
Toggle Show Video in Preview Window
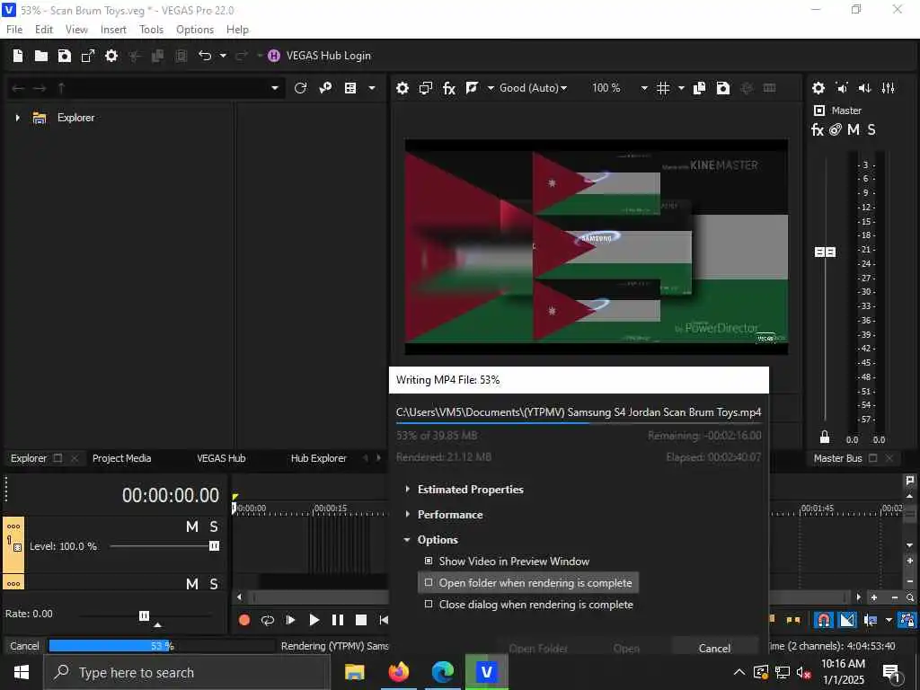tap(509, 562)
